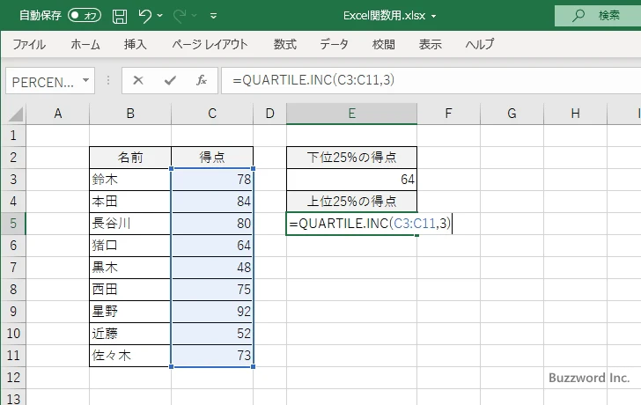The image size is (641, 405).
Task: Open the ファイル menu tab
Action: tap(28, 44)
